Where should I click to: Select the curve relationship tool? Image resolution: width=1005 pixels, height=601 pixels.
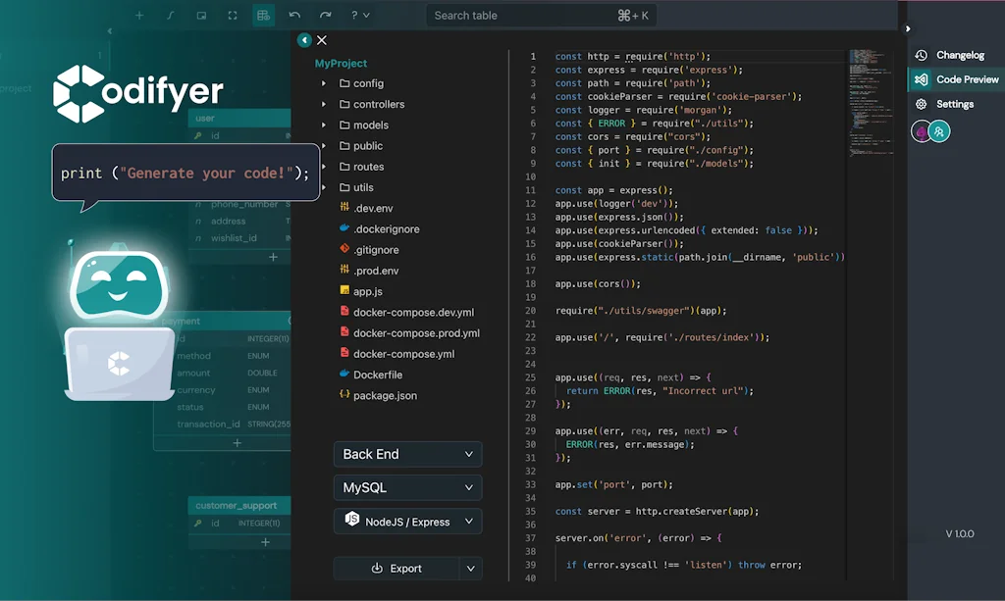(x=171, y=15)
